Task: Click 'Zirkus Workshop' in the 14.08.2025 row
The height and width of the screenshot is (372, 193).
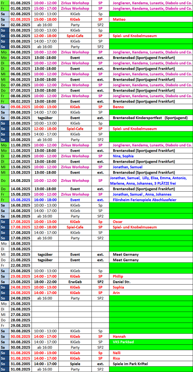Action: tap(75, 180)
